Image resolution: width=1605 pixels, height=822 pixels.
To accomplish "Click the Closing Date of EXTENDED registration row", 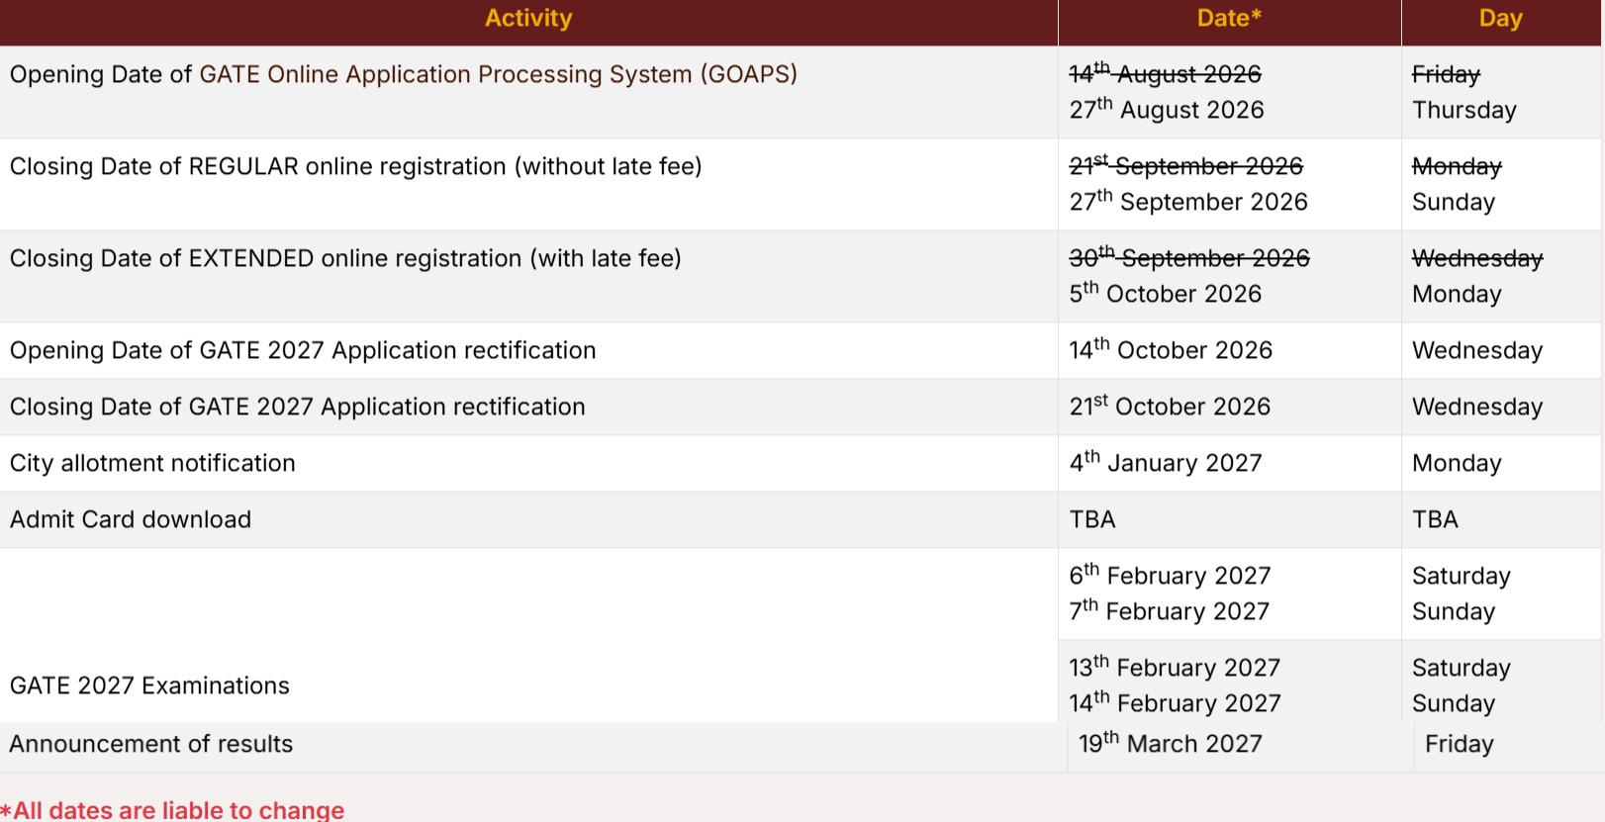I will click(801, 276).
